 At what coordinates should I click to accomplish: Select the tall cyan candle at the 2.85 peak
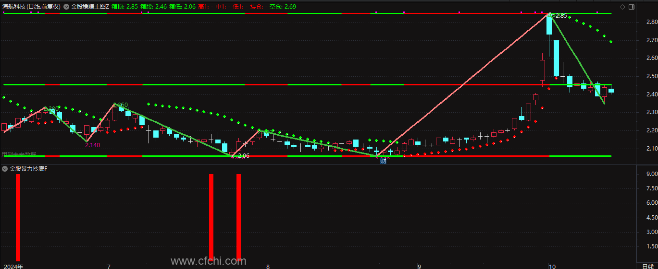[x=549, y=25]
